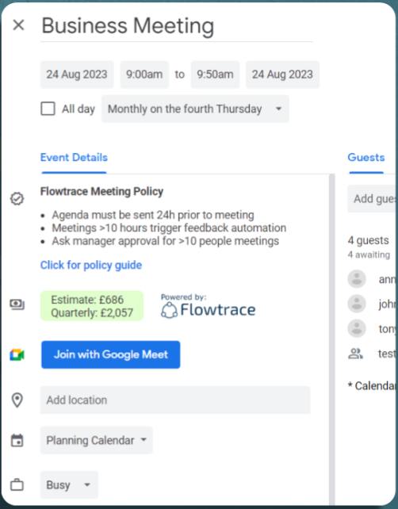The height and width of the screenshot is (509, 398).
Task: Select the 9:00am start time field
Action: (144, 75)
